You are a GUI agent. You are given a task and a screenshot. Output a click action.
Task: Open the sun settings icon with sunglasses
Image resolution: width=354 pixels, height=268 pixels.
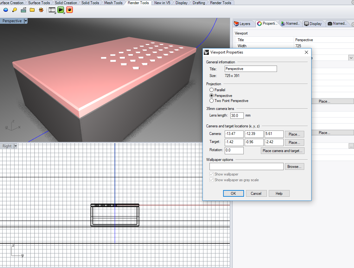[41, 10]
